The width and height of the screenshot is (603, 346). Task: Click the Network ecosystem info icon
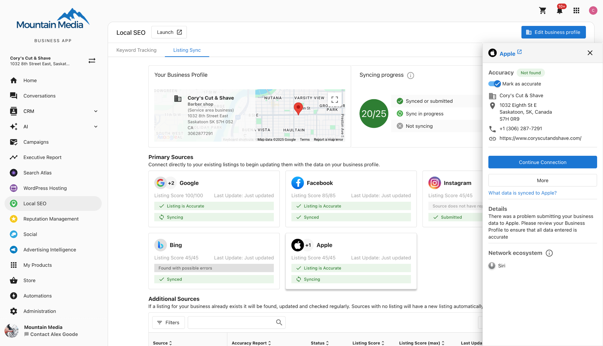549,253
